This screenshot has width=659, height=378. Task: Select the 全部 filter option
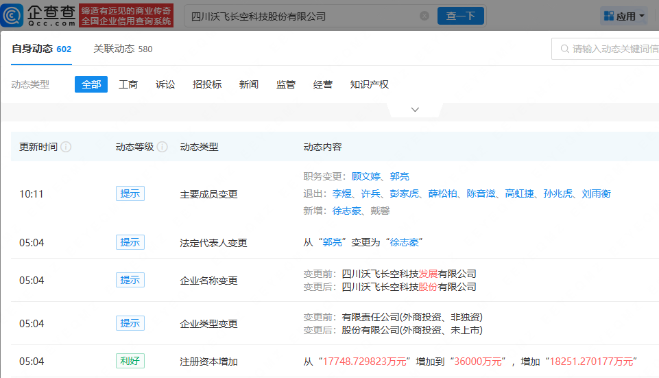[x=91, y=84]
